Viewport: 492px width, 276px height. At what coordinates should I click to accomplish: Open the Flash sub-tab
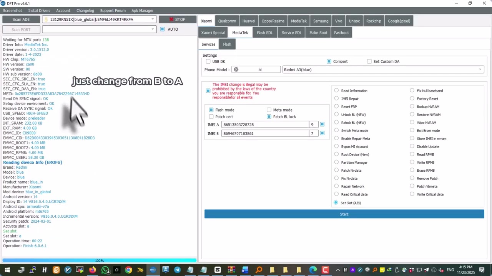point(227,44)
